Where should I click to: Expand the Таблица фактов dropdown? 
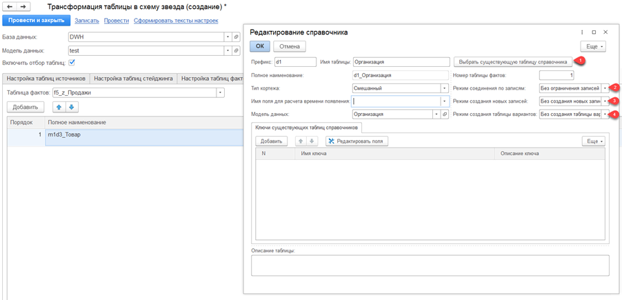220,92
